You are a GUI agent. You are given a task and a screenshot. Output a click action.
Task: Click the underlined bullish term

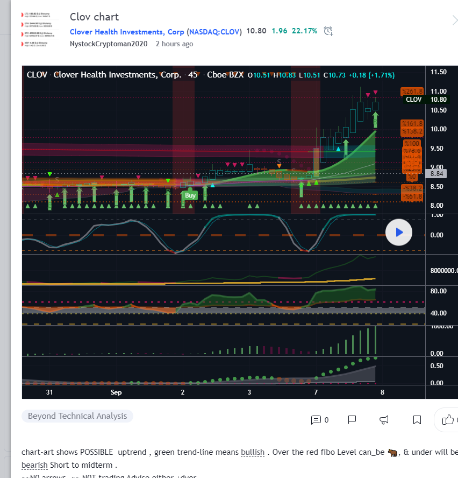(x=253, y=452)
